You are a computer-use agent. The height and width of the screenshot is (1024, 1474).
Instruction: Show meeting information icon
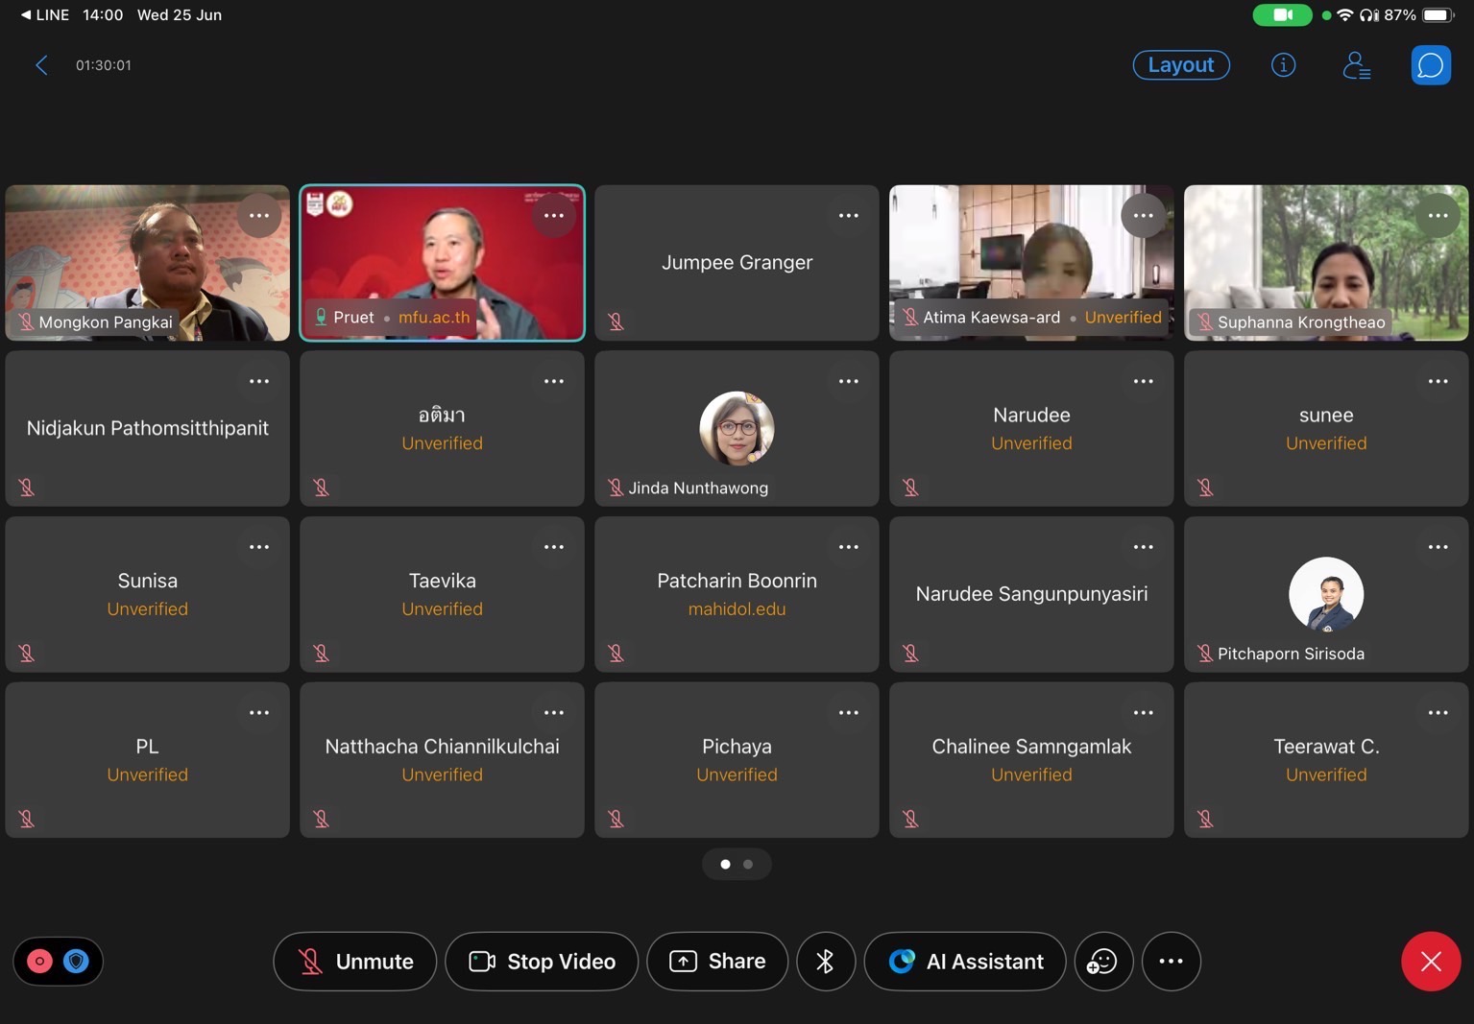click(1283, 65)
